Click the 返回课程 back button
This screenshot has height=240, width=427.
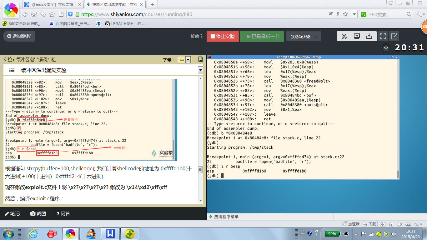tap(19, 36)
